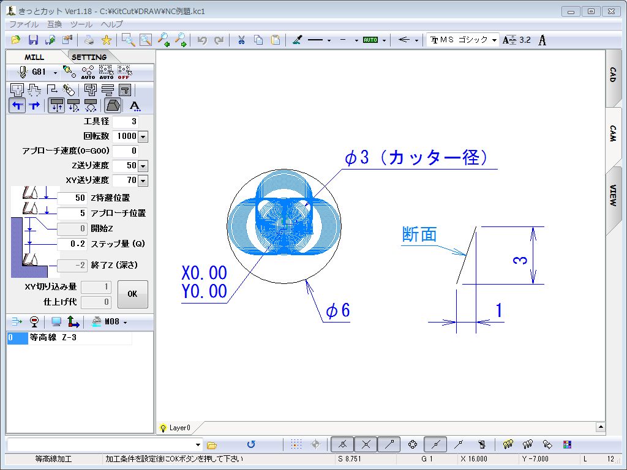Viewport: 627px width, 470px height.
Task: Open the line width dropdown arrow
Action: click(356, 40)
